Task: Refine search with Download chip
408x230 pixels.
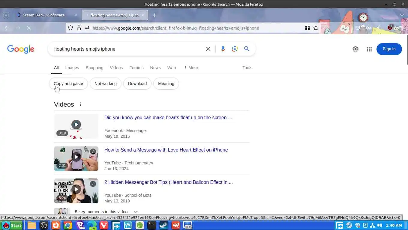Action: [137, 84]
